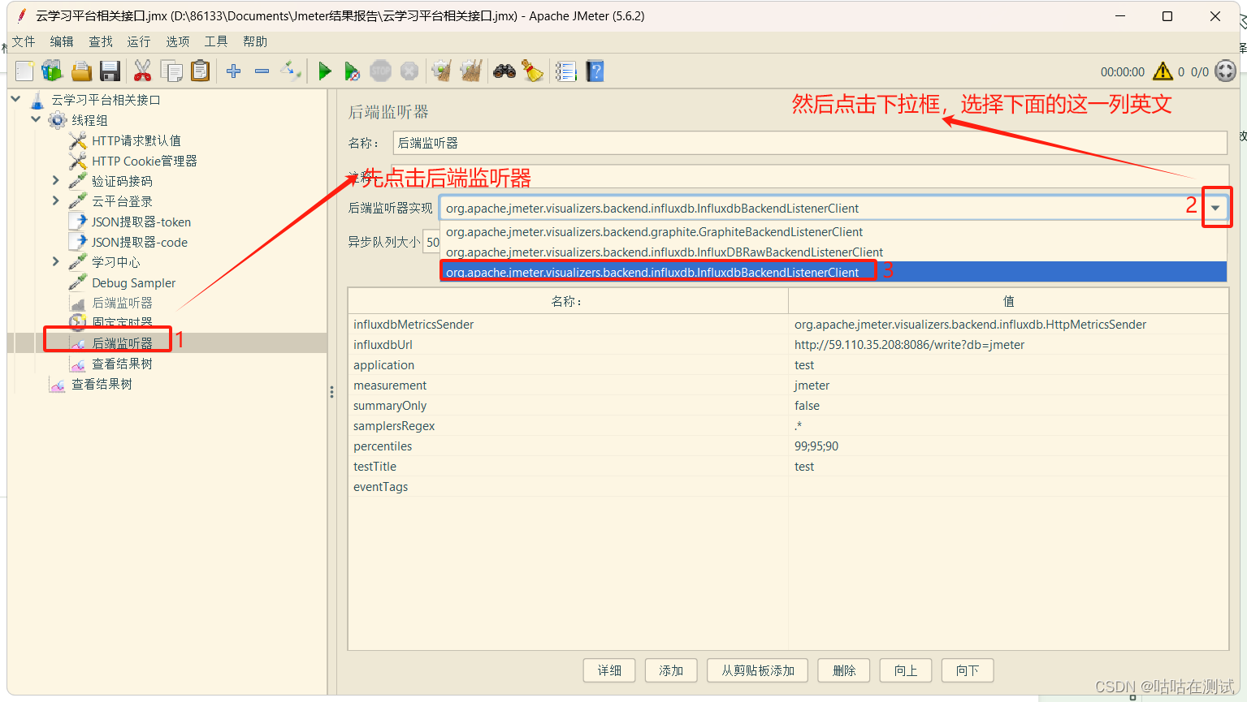Image resolution: width=1247 pixels, height=702 pixels.
Task: Click the Collapse All minus icon
Action: 262,71
